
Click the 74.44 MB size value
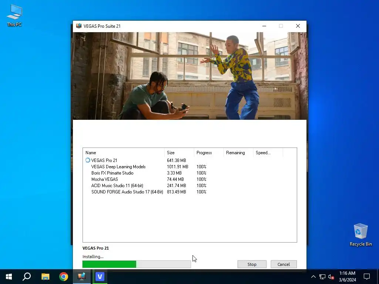(175, 179)
